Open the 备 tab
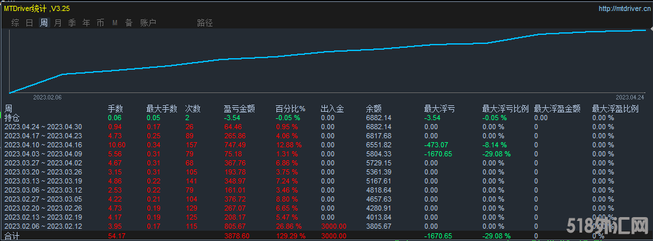Image resolution: width=653 pixels, height=241 pixels. click(129, 23)
